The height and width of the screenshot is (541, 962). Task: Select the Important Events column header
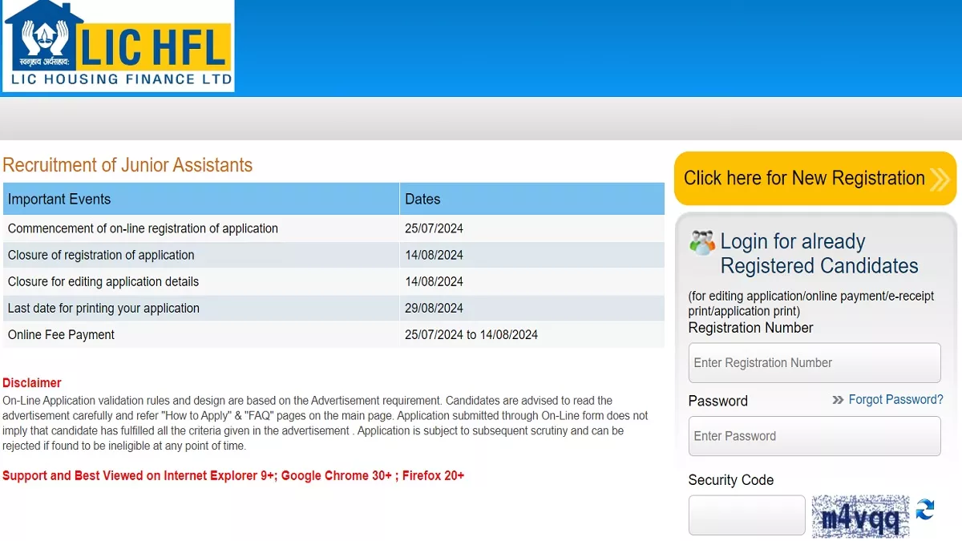point(59,200)
